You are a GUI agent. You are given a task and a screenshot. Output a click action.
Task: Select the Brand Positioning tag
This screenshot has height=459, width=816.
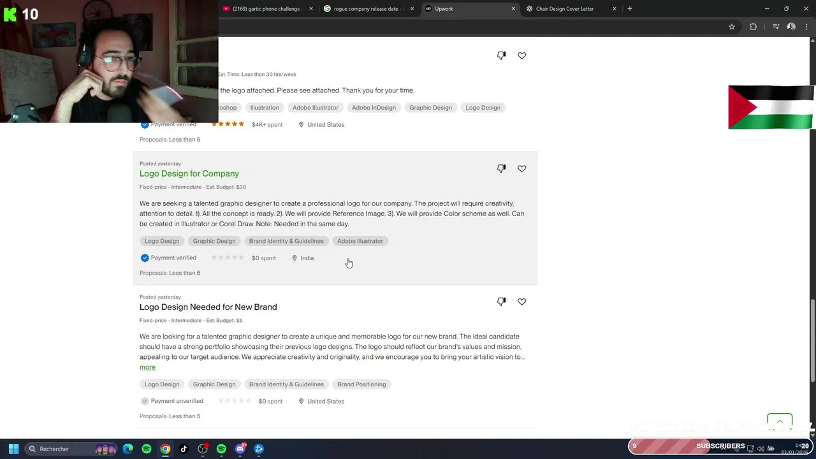click(361, 384)
